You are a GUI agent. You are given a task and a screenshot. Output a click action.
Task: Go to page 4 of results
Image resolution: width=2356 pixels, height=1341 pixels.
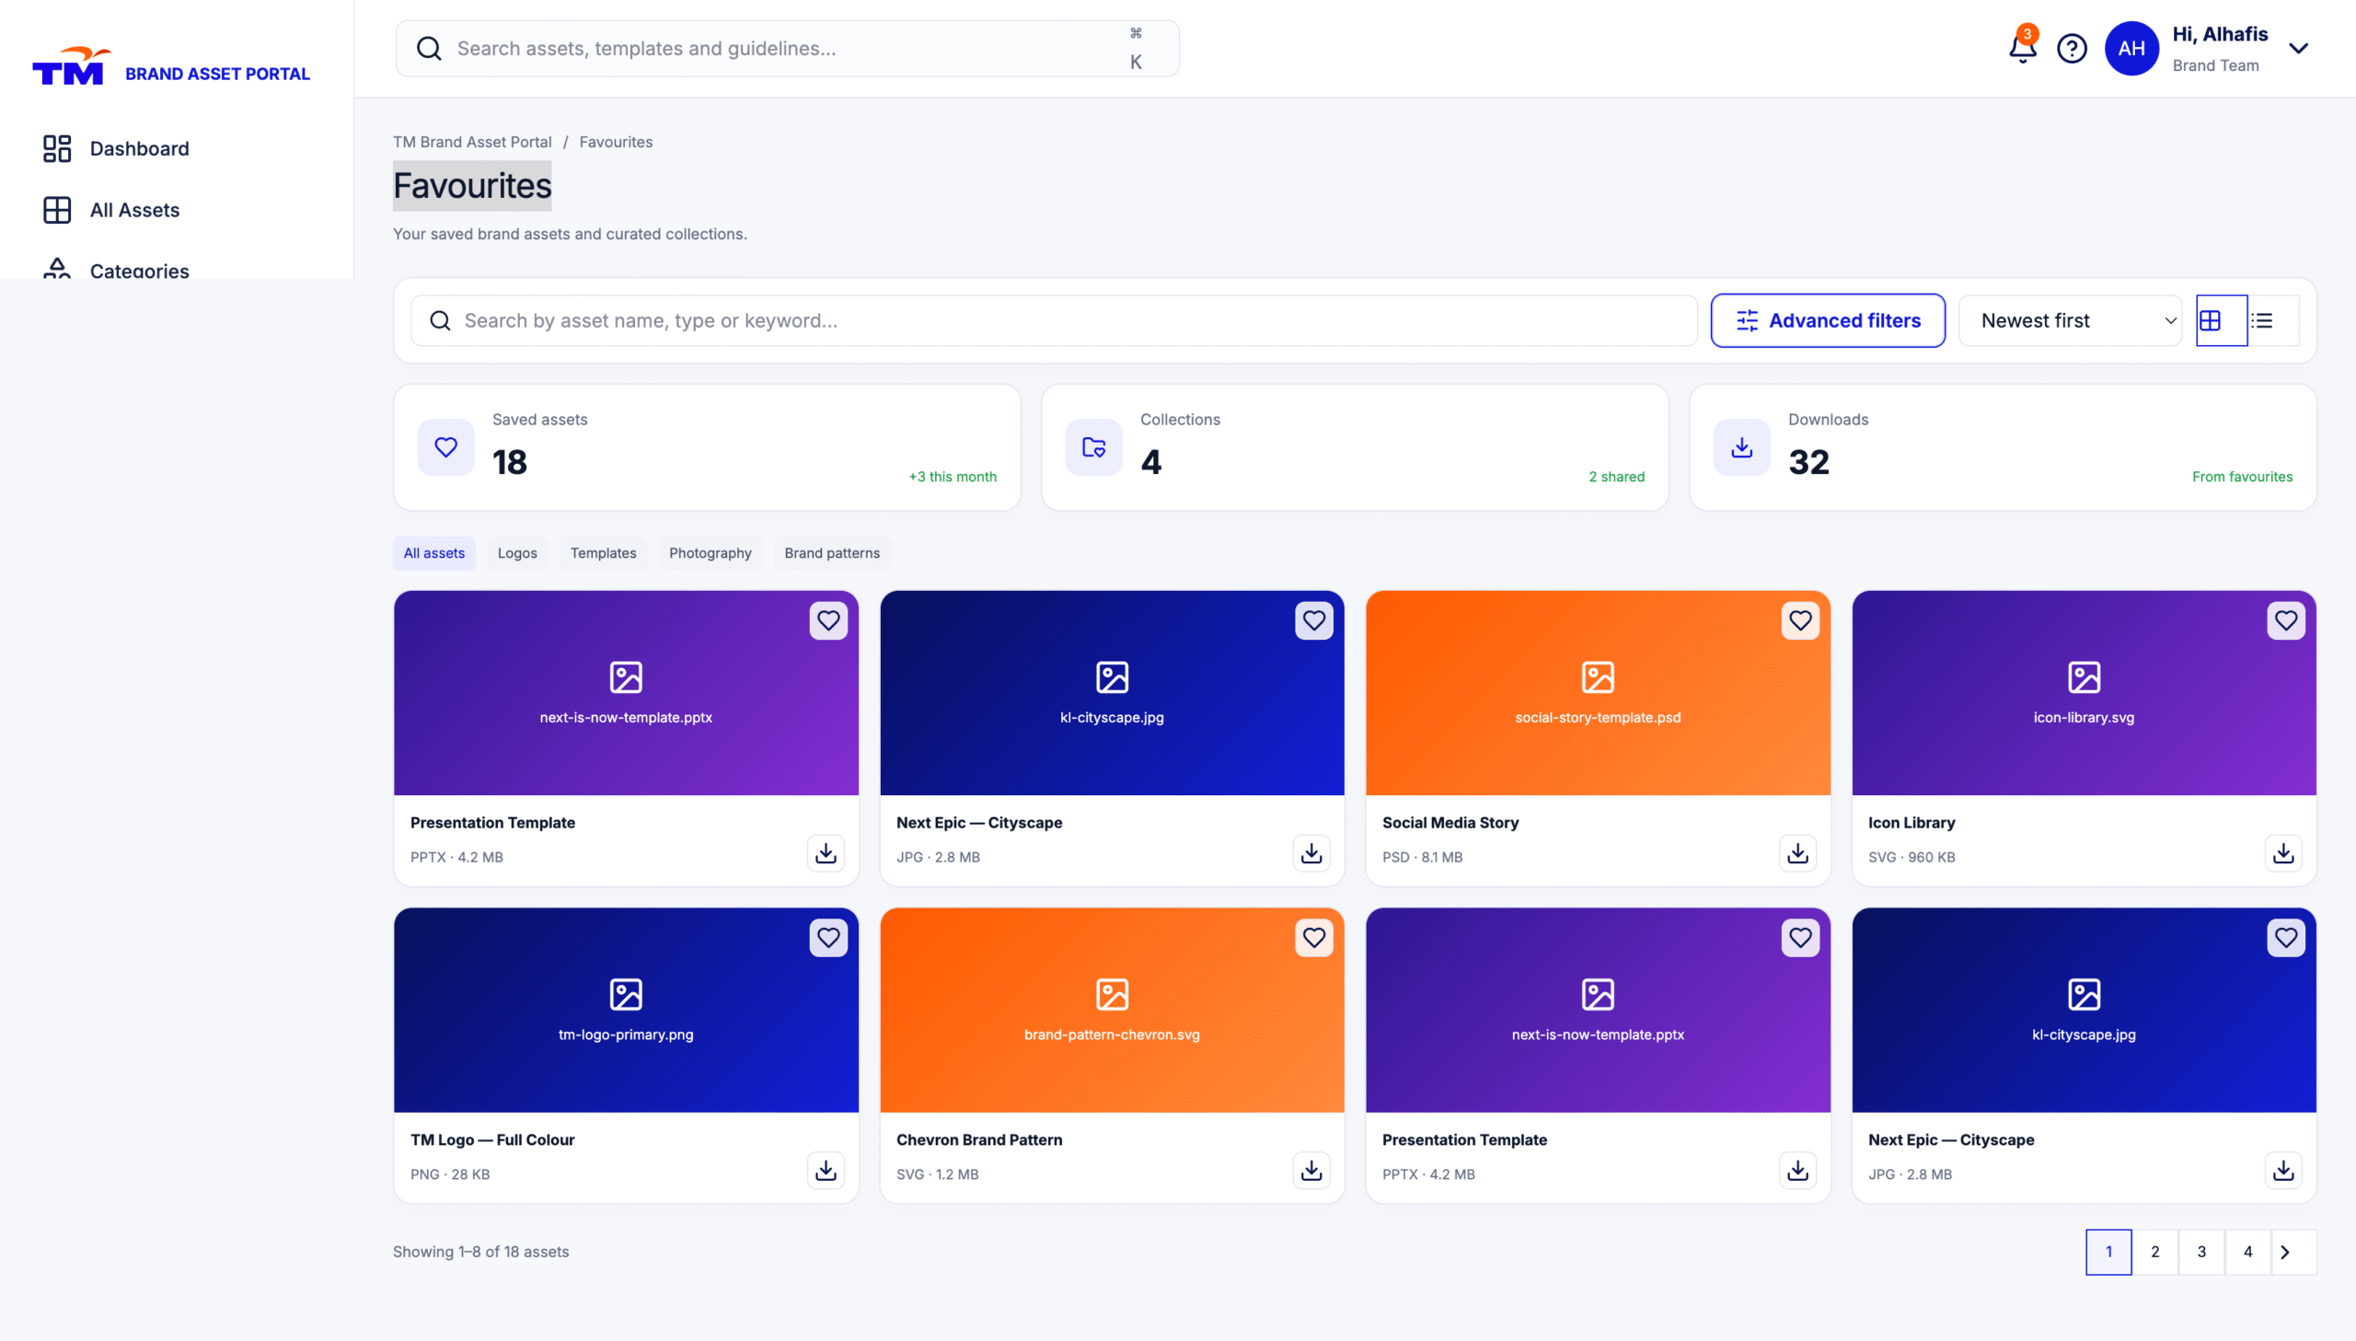click(2247, 1252)
